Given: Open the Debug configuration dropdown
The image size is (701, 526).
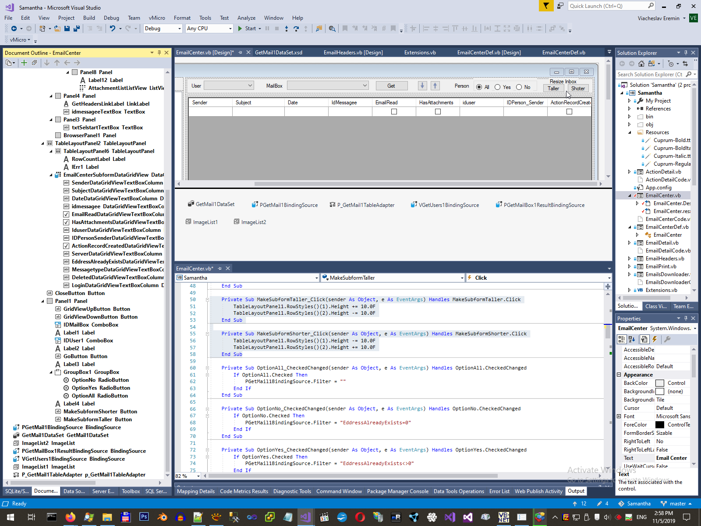Looking at the screenshot, I should [163, 28].
